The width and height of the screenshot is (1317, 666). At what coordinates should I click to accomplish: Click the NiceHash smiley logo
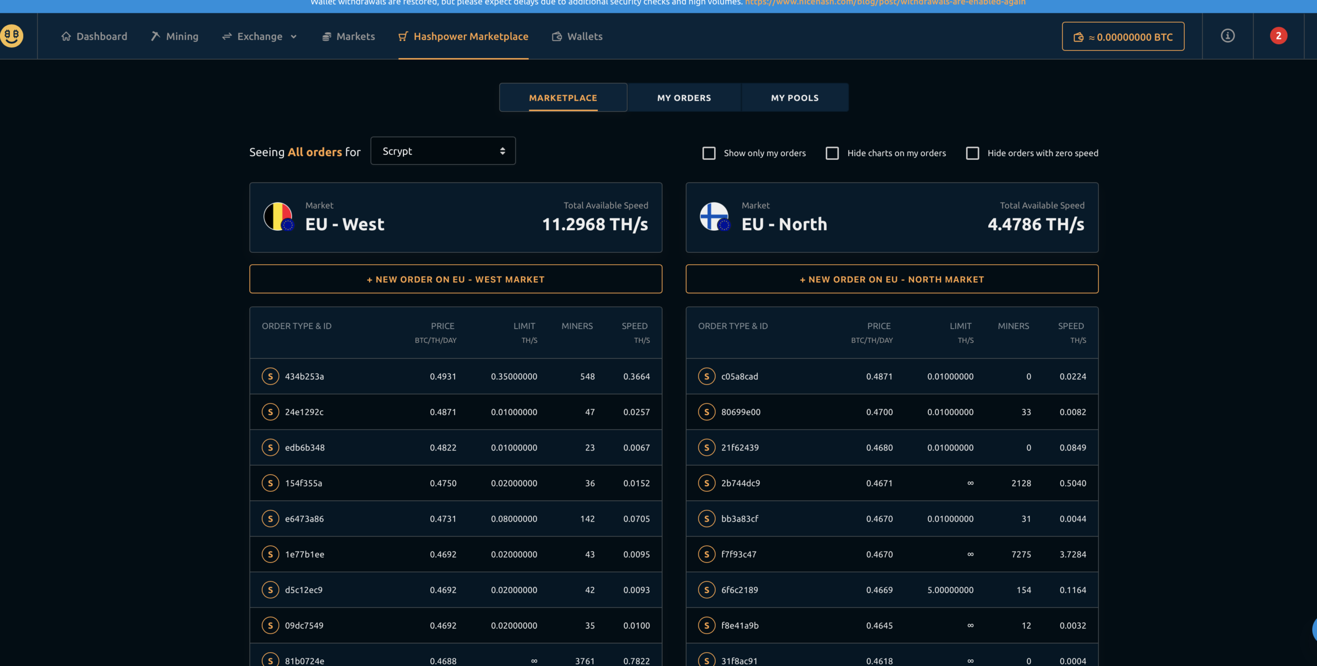click(x=11, y=36)
